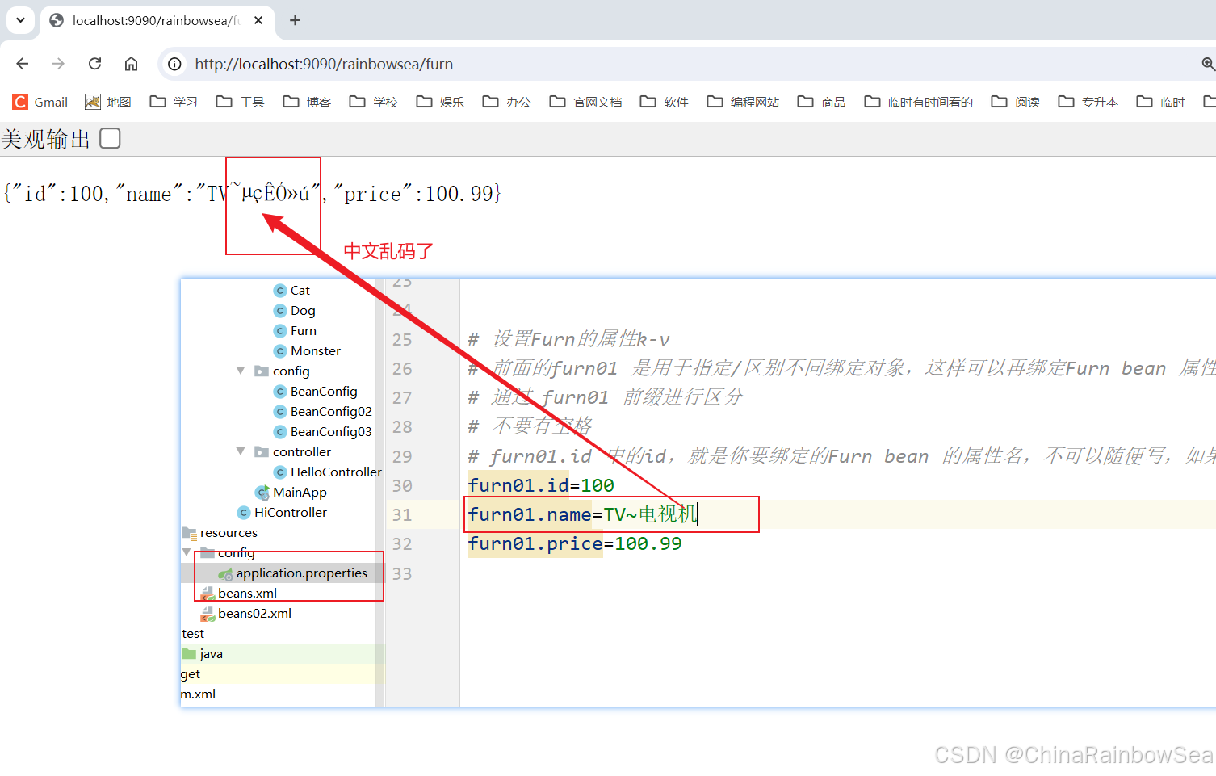Image resolution: width=1216 pixels, height=776 pixels.
Task: Click the application.properties Spring file icon
Action: coord(225,573)
